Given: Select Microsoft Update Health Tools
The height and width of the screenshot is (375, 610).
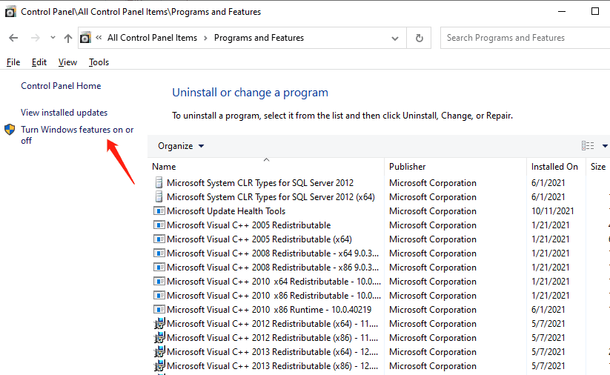Looking at the screenshot, I should 226,211.
